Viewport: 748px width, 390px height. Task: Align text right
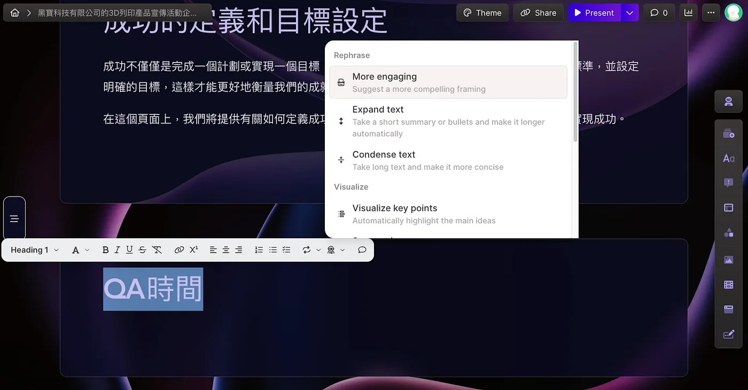pyautogui.click(x=239, y=250)
